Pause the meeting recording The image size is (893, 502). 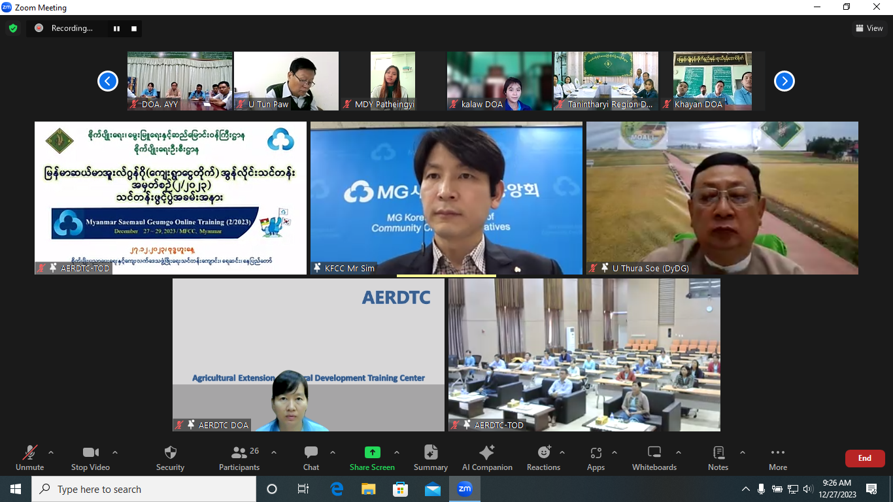(x=117, y=28)
